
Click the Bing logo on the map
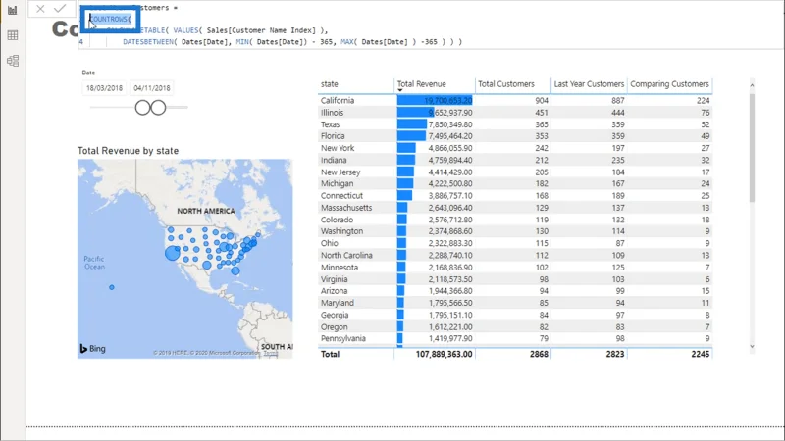coord(93,349)
